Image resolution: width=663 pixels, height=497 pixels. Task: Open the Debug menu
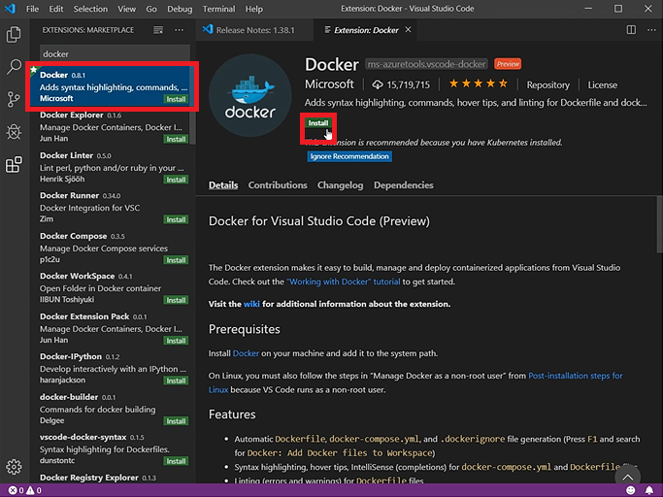click(x=180, y=9)
